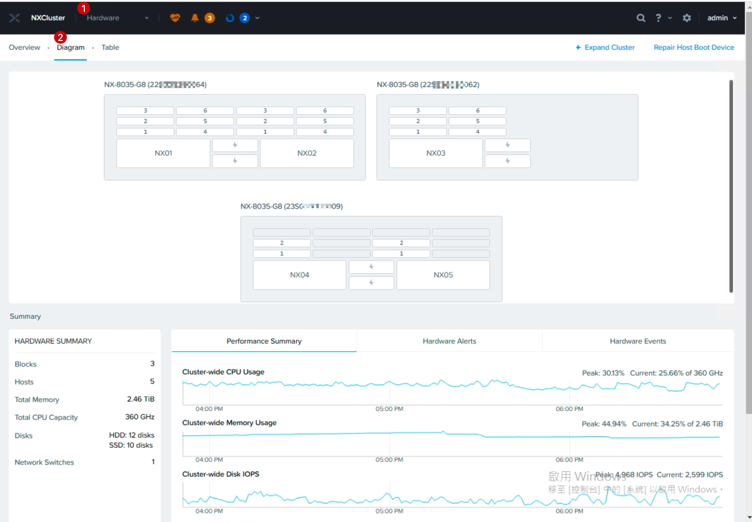The height and width of the screenshot is (522, 752).
Task: Click the Expand Cluster link
Action: (605, 47)
